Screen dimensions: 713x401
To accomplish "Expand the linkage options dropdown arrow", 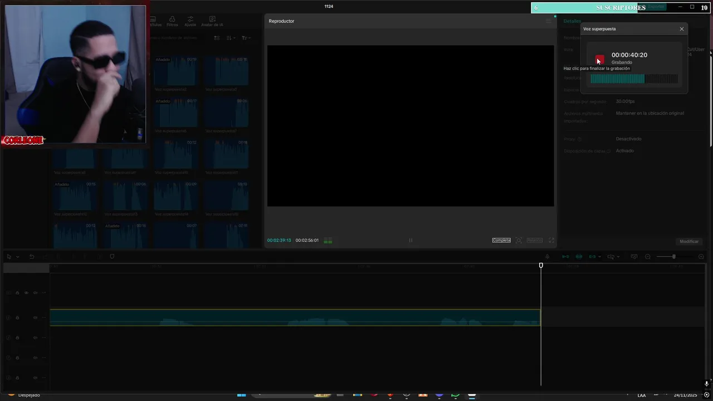I will pos(600,257).
